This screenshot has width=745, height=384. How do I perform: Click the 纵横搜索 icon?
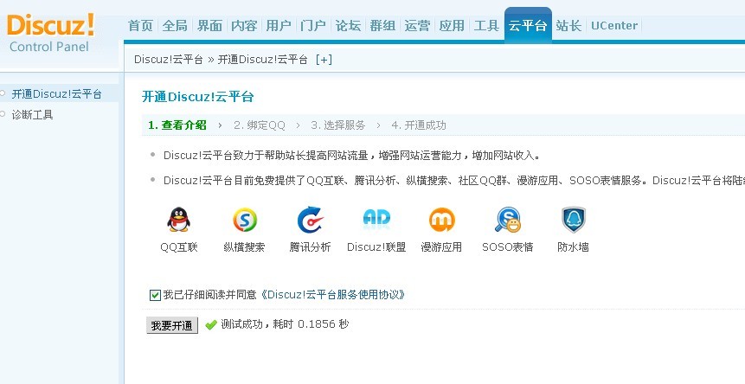click(245, 221)
